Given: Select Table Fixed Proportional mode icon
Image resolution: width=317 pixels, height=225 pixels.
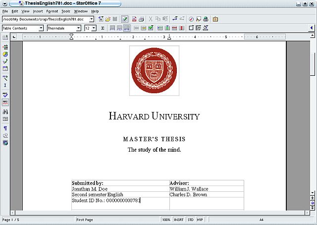Looking at the screenshot, I should point(119,28).
